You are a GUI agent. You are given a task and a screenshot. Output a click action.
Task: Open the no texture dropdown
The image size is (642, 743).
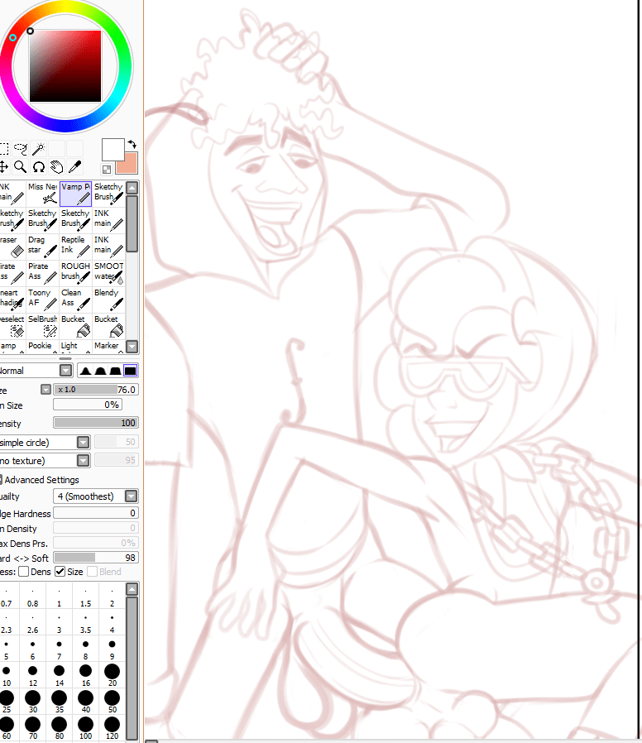point(83,460)
